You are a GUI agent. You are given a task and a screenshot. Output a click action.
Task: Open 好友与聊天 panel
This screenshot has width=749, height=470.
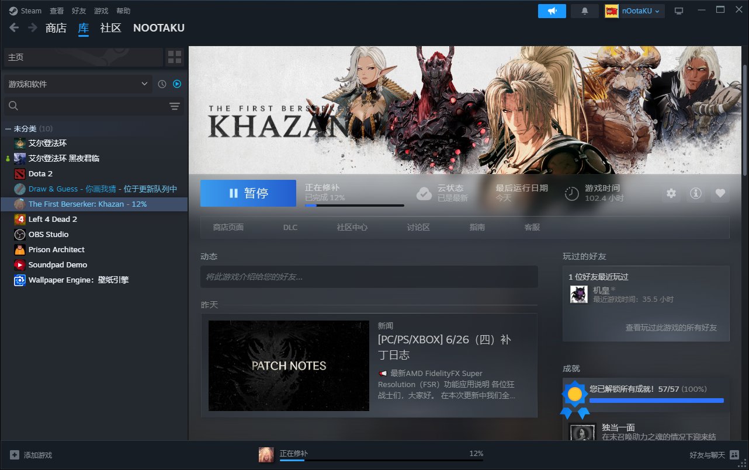tap(714, 455)
